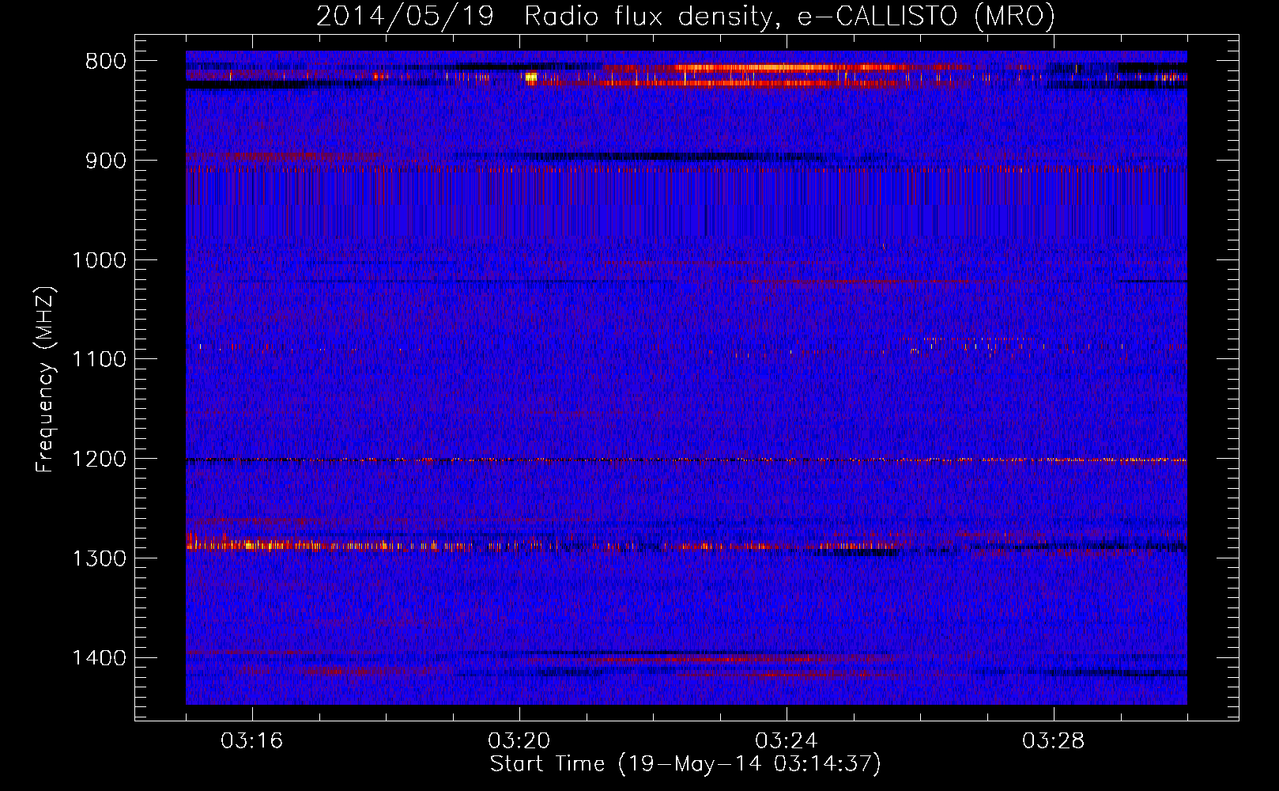The width and height of the screenshot is (1279, 791).
Task: Click the 03:24 time tick label
Action: 787,741
